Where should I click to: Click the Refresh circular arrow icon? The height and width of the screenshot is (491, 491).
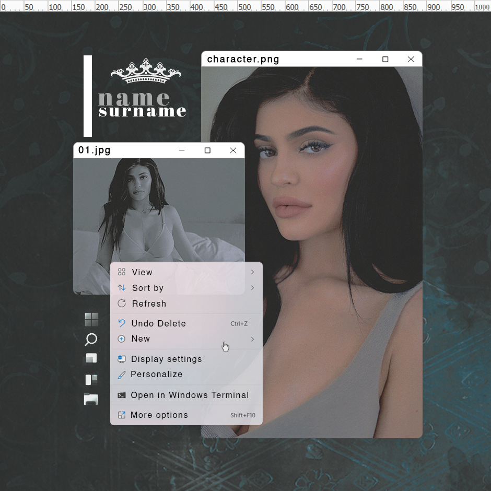(122, 303)
